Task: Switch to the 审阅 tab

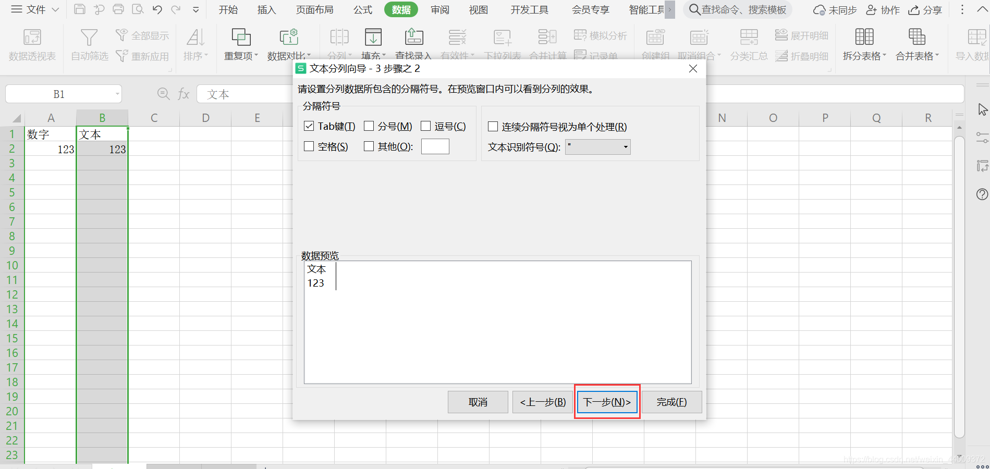Action: tap(440, 9)
